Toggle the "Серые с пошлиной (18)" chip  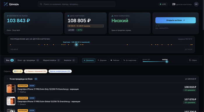pyautogui.click(x=36, y=71)
